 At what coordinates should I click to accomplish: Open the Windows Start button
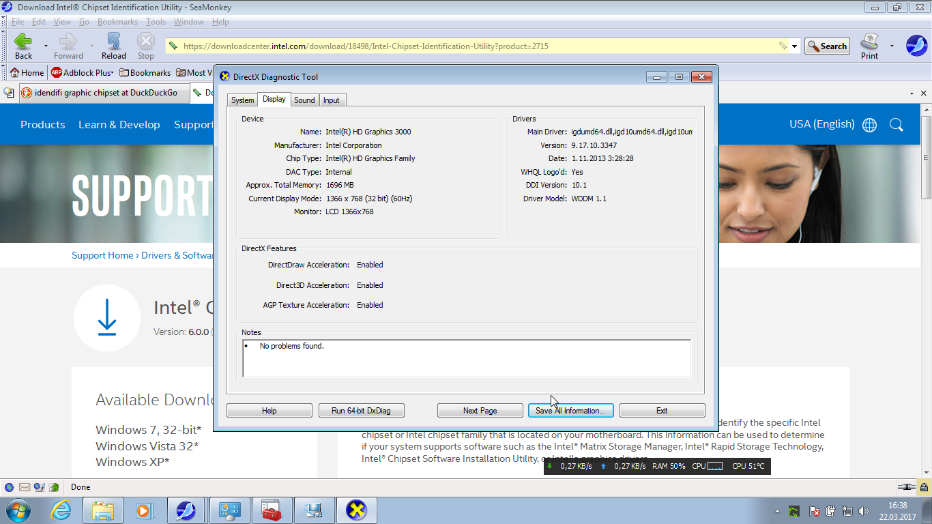(x=17, y=510)
